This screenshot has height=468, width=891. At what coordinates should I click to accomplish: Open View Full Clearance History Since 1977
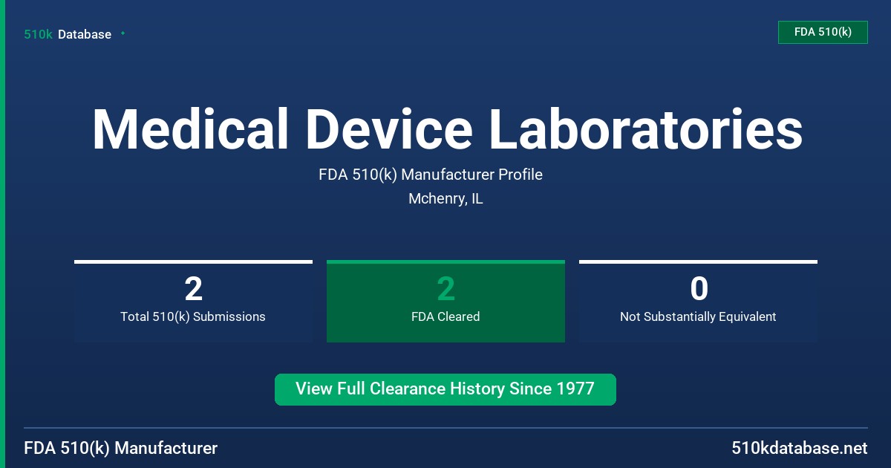[x=446, y=389]
